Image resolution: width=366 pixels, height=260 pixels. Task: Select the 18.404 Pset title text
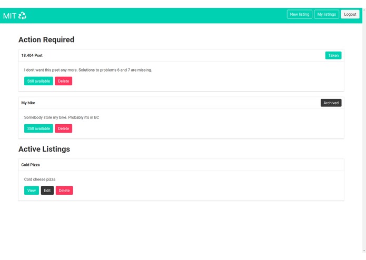32,55
